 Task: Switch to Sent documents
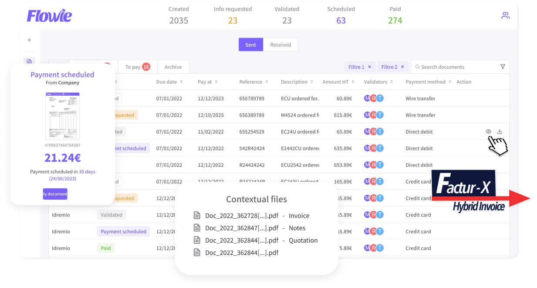(x=251, y=45)
